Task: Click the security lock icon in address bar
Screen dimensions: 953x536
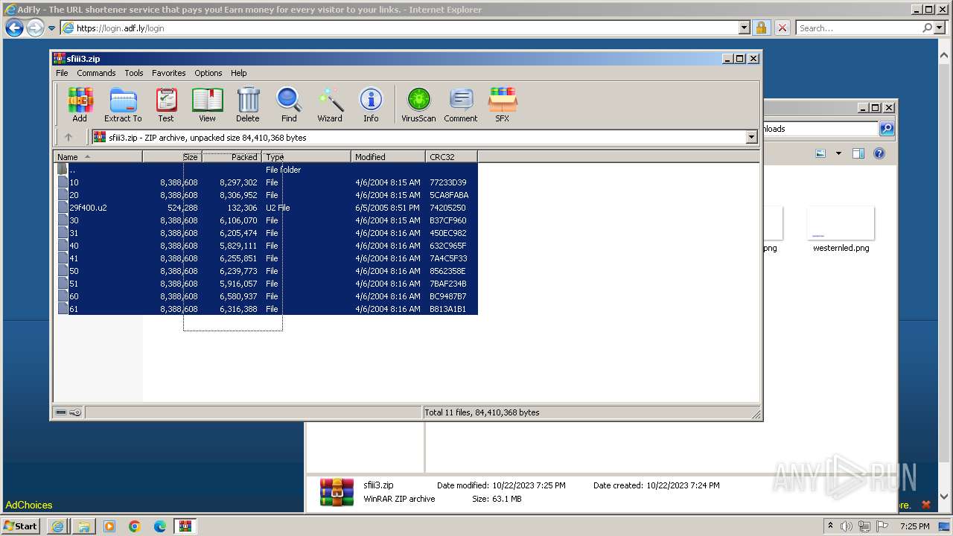Action: click(761, 28)
